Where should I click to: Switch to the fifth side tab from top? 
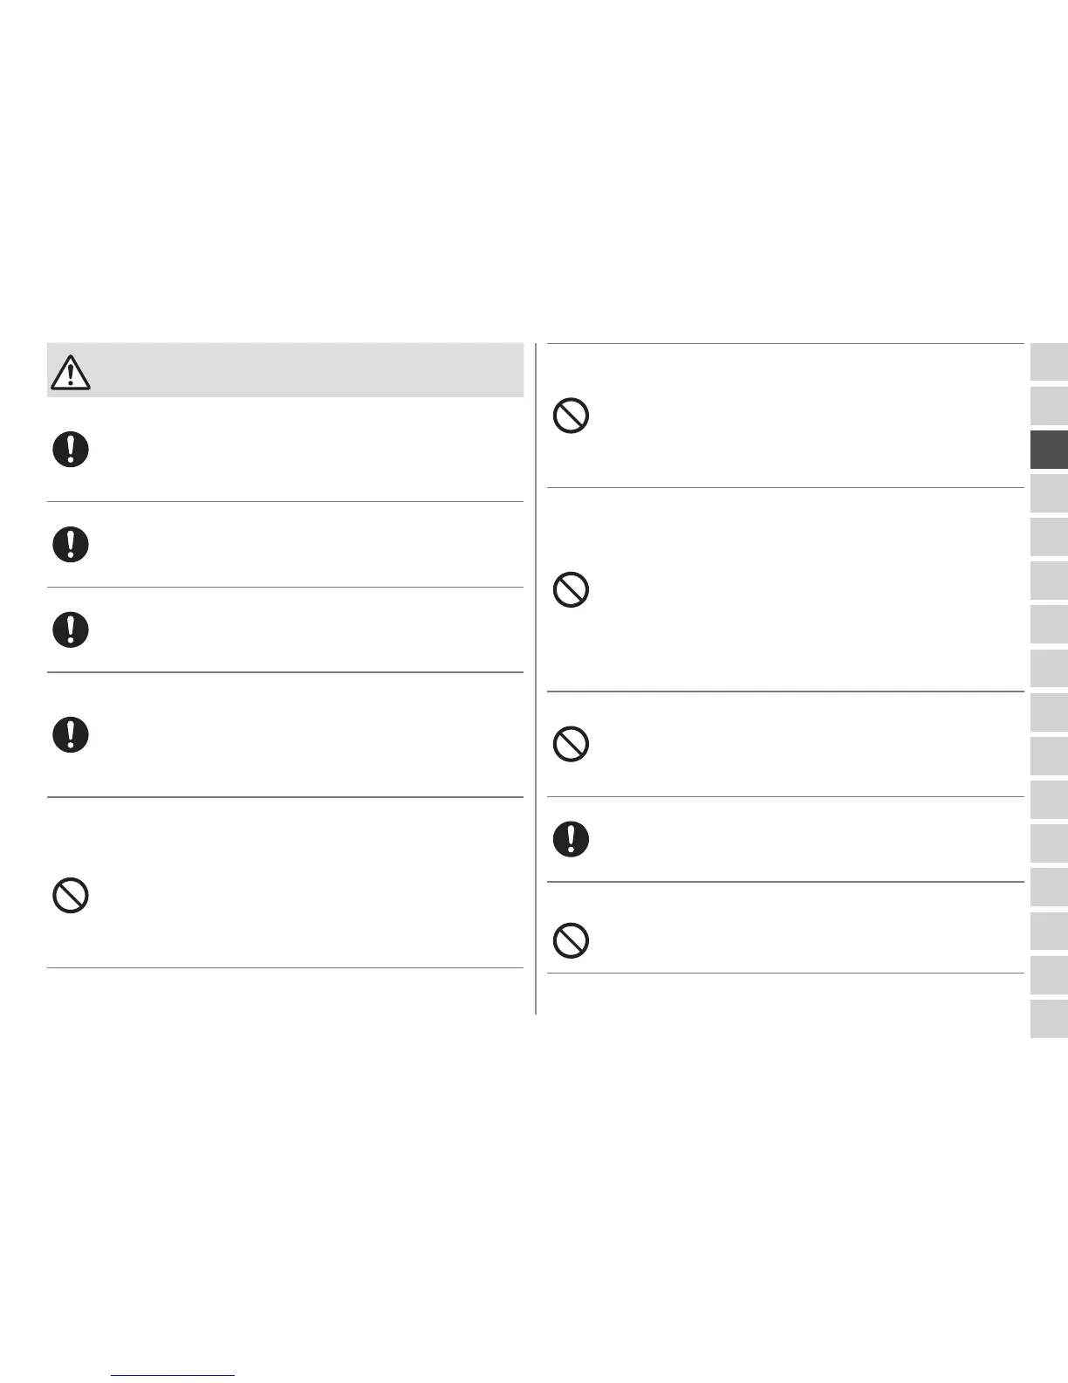coord(1049,537)
